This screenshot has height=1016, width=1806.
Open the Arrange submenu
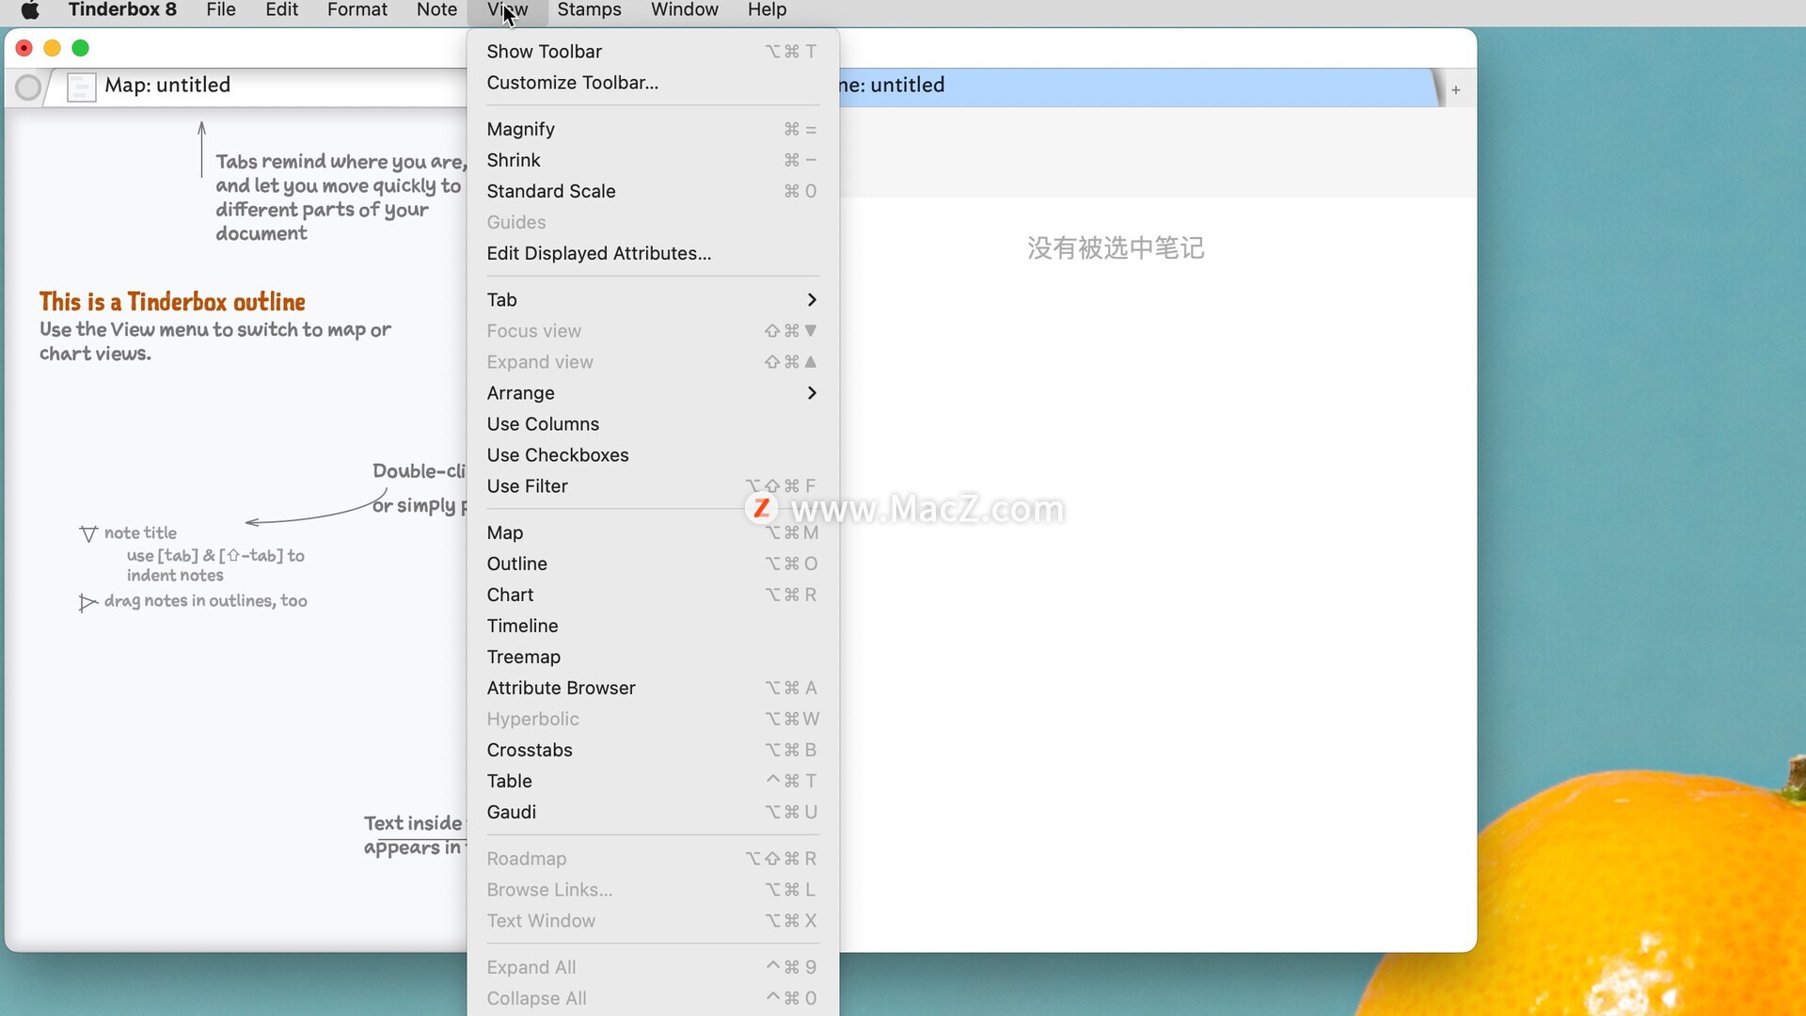point(652,393)
